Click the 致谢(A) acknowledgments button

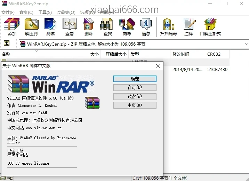[135, 96]
